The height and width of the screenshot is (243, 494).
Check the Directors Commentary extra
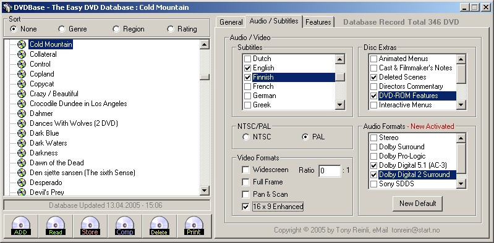click(x=373, y=86)
